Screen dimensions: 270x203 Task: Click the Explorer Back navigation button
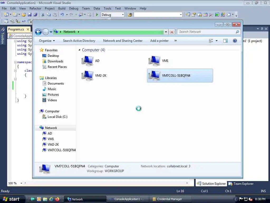point(38,32)
